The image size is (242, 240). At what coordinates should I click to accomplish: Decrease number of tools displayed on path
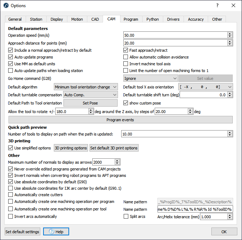[x=230, y=136]
